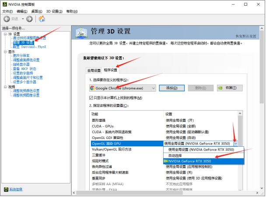Click the 添加(D) button
The width and height of the screenshot is (266, 197).
pyautogui.click(x=171, y=88)
